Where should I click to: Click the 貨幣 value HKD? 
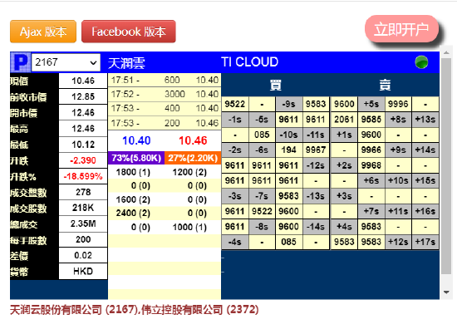click(83, 272)
